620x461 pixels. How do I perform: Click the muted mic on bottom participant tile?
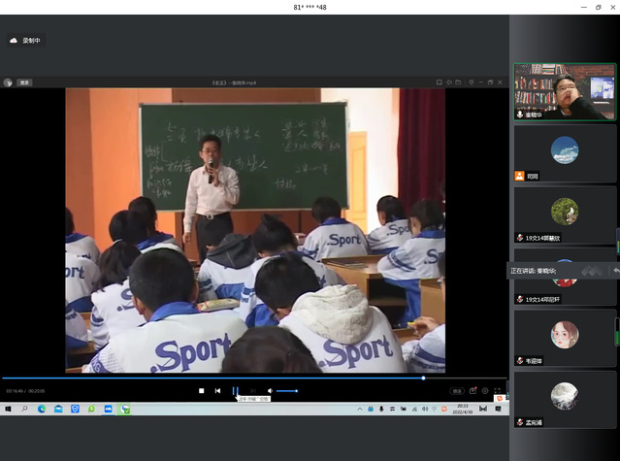520,422
